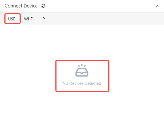Select the IP tab
The width and height of the screenshot is (164, 116).
tap(43, 19)
